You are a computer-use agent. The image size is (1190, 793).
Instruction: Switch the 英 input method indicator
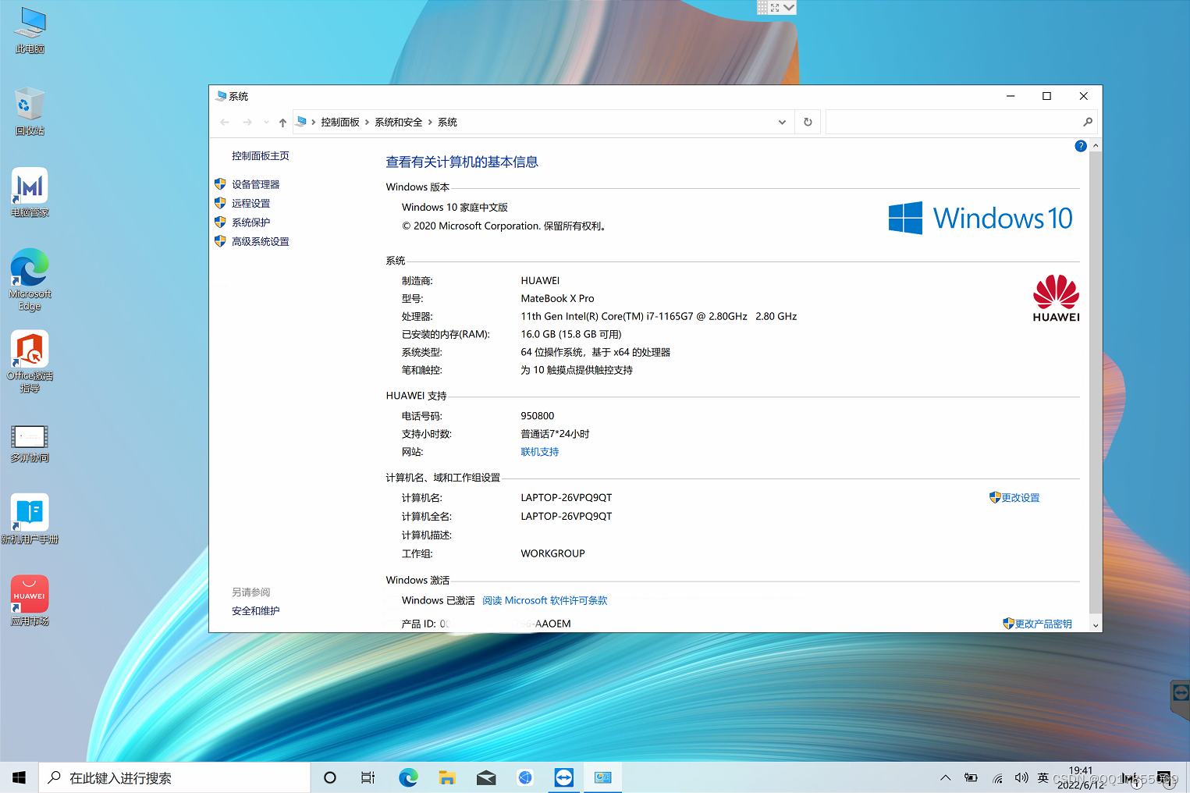coord(1043,777)
